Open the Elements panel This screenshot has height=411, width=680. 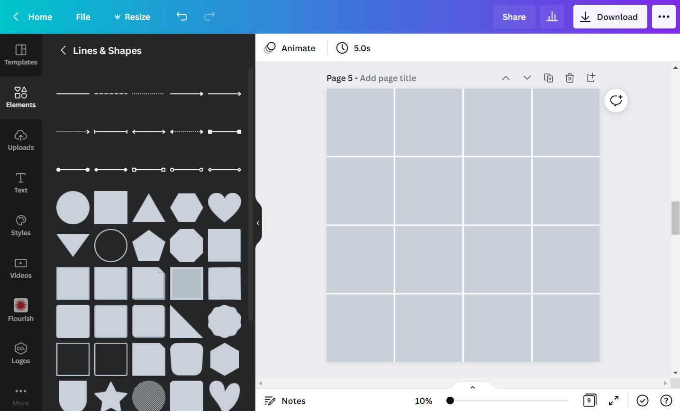[21, 97]
